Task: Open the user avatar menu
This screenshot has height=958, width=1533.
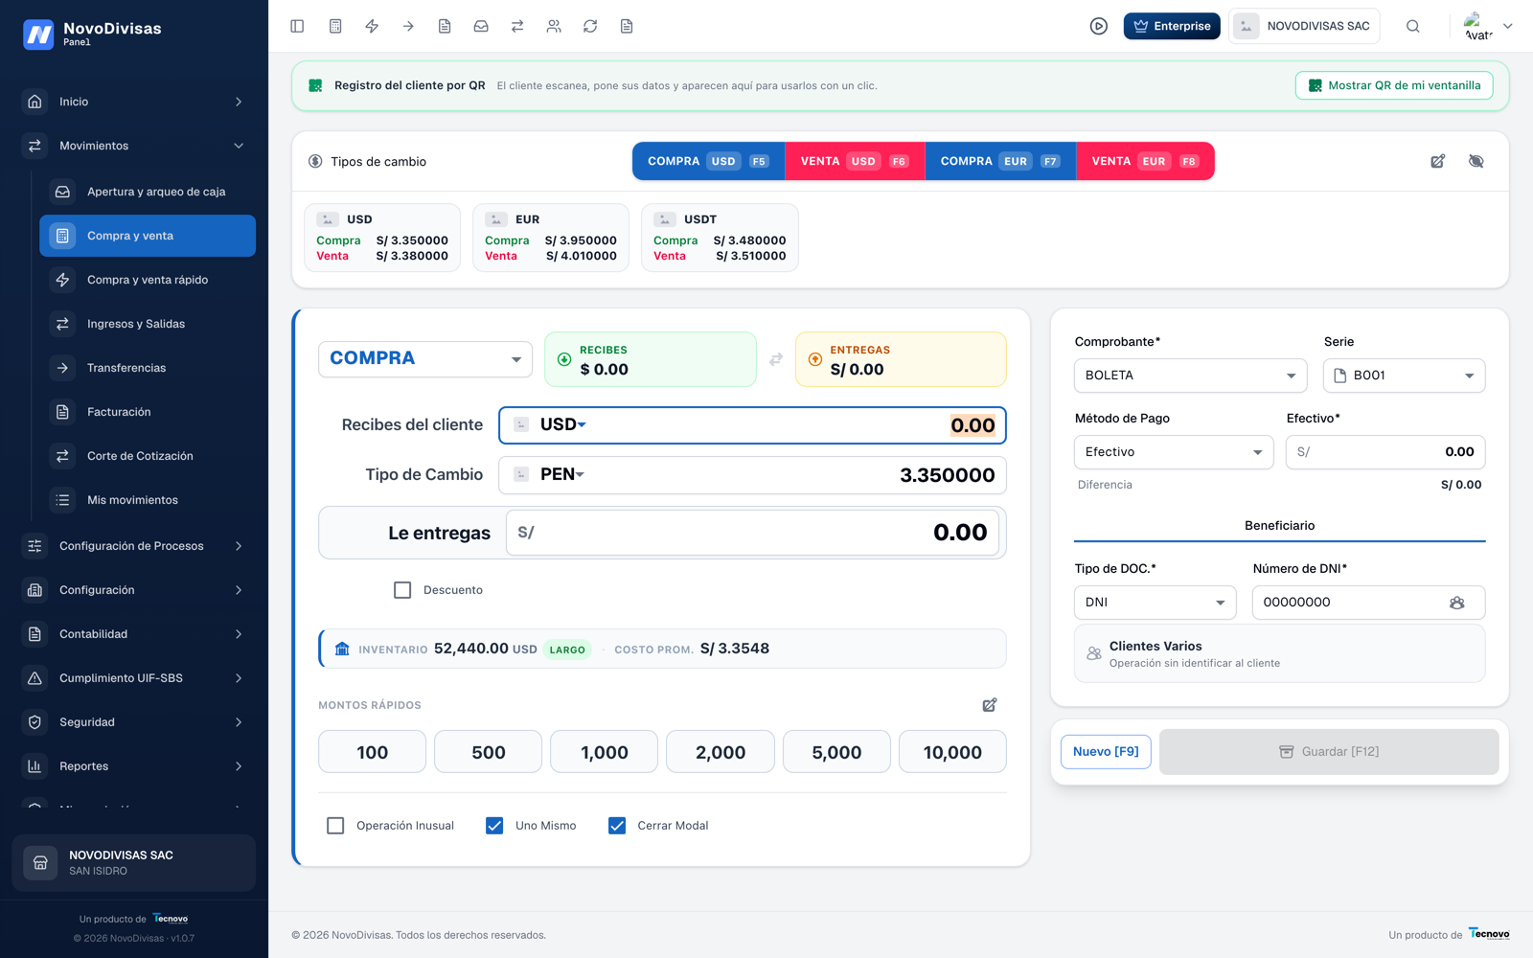Action: 1488,26
